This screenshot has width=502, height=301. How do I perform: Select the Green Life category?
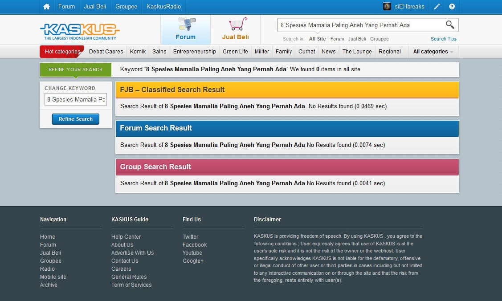(x=235, y=52)
